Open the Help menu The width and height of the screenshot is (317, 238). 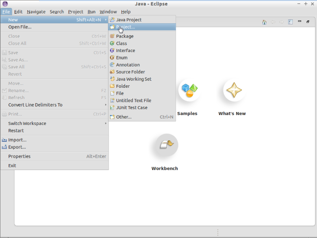click(126, 12)
